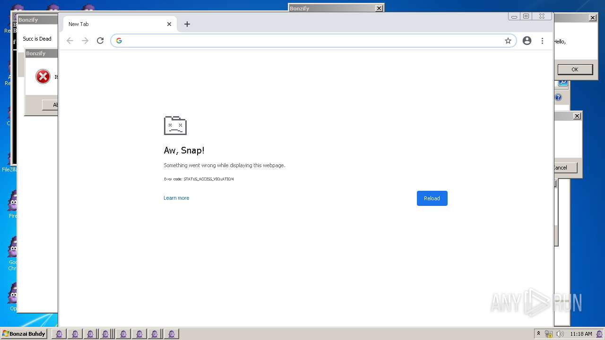Image resolution: width=605 pixels, height=340 pixels.
Task: Select the last Bonzi taskbar button
Action: coord(171,334)
